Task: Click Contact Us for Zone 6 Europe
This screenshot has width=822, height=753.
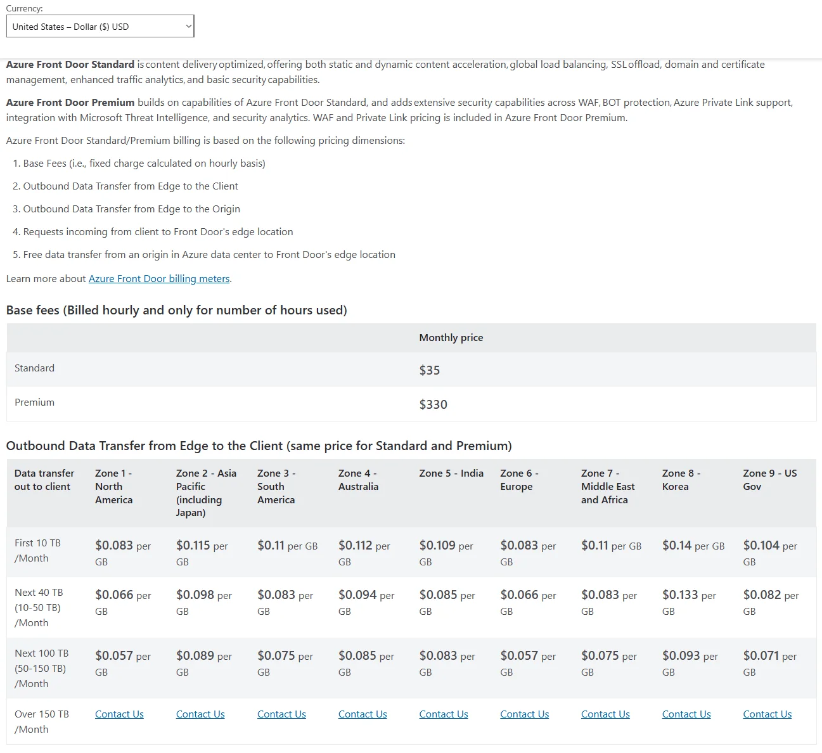Action: click(525, 714)
